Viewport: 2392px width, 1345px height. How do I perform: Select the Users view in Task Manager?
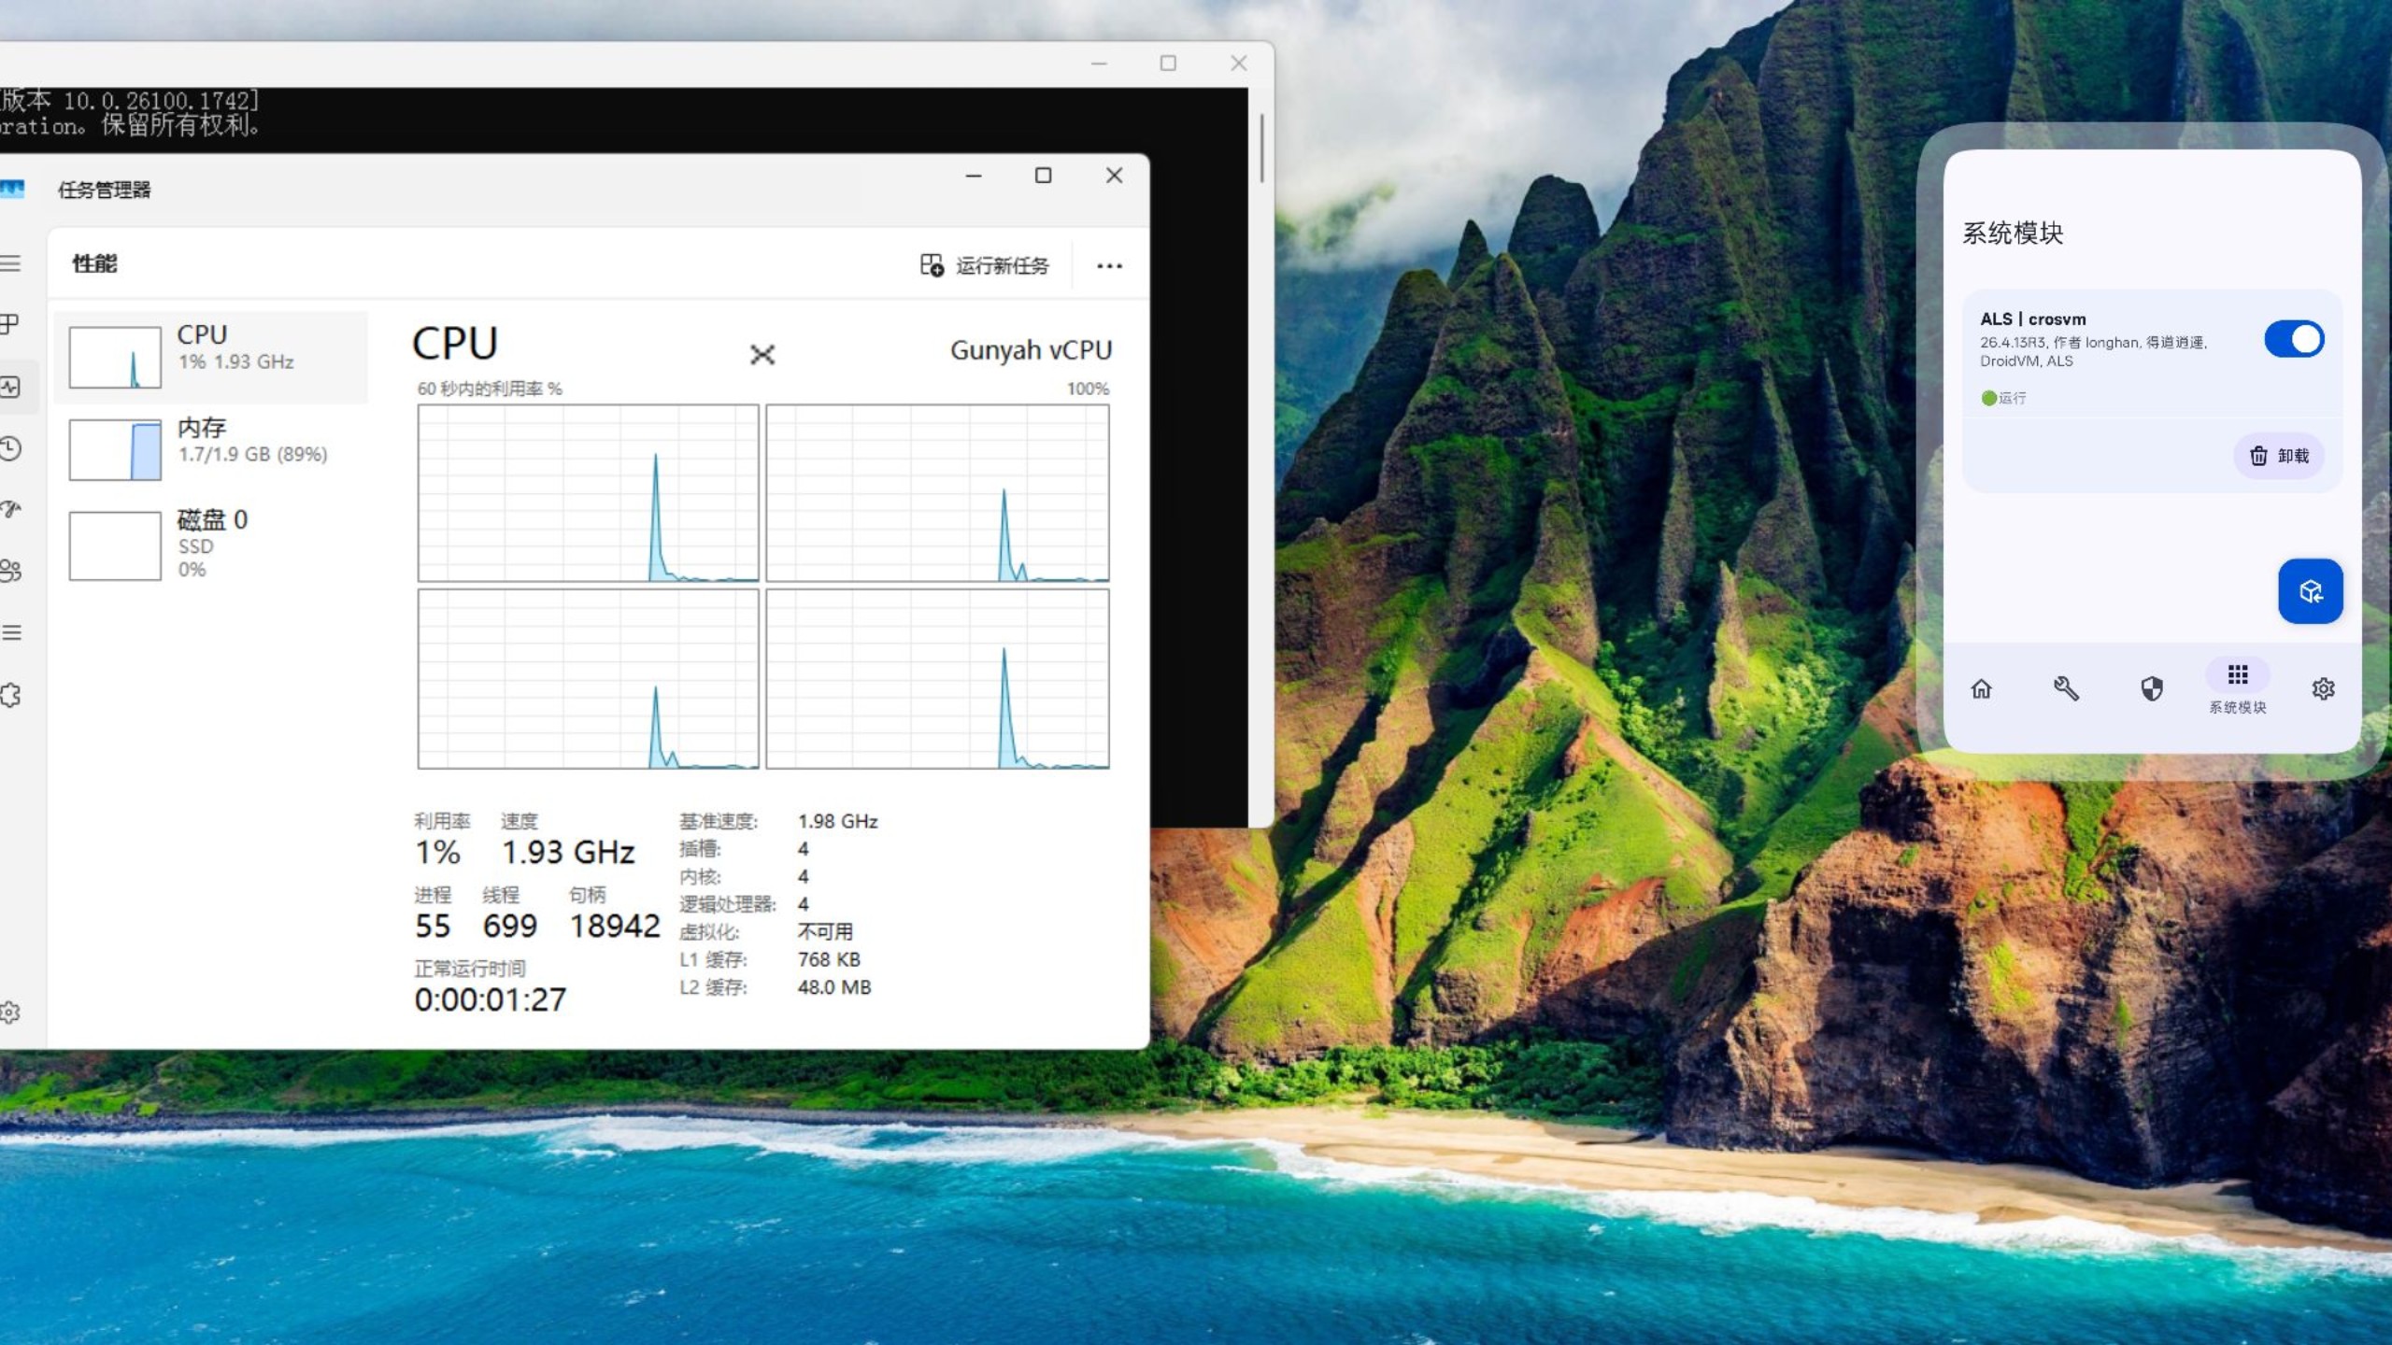click(12, 572)
